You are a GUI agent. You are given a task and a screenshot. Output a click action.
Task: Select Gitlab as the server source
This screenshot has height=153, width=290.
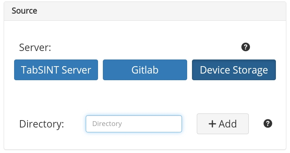(x=145, y=70)
